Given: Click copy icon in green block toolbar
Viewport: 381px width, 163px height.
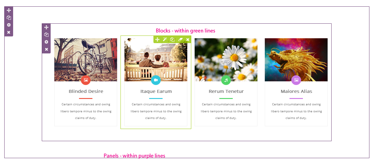Looking at the screenshot, I should 172,39.
